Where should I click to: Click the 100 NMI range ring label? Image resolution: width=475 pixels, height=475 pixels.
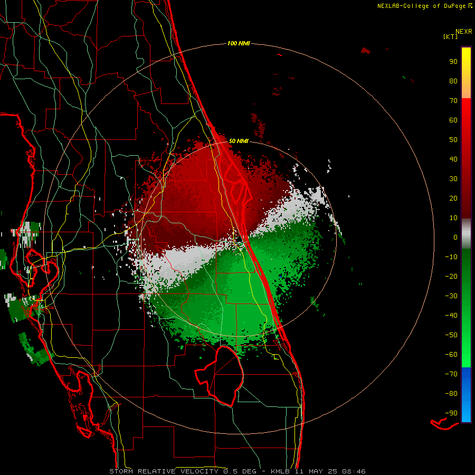pos(239,43)
